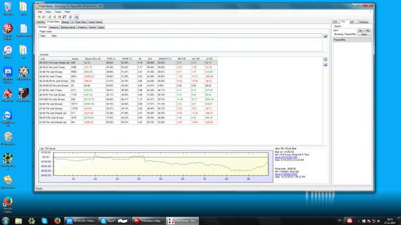The image size is (401, 225).
Task: Open the Best win hand number link
Action: pyautogui.click(x=286, y=157)
